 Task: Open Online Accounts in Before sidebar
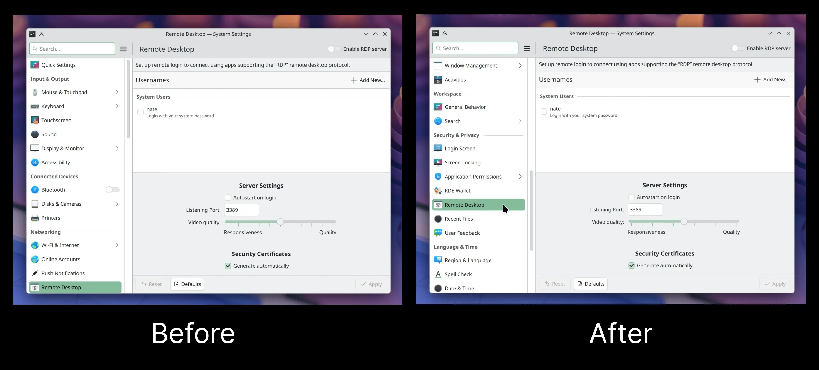(75, 259)
